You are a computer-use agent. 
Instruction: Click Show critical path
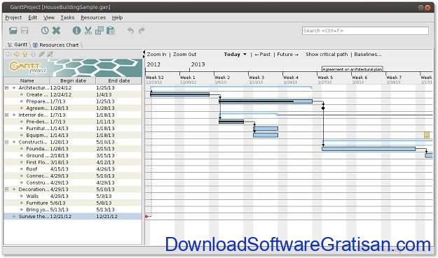pyautogui.click(x=327, y=55)
